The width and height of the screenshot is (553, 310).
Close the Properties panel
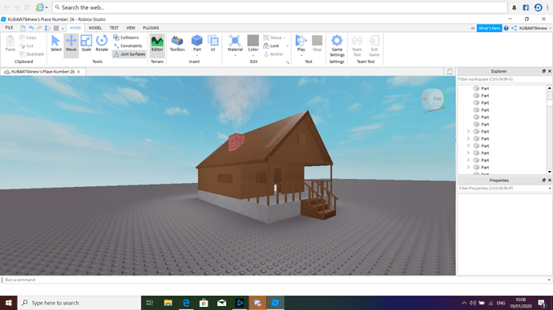click(x=550, y=181)
